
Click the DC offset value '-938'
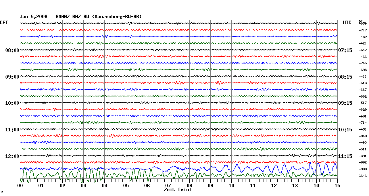click(363, 169)
